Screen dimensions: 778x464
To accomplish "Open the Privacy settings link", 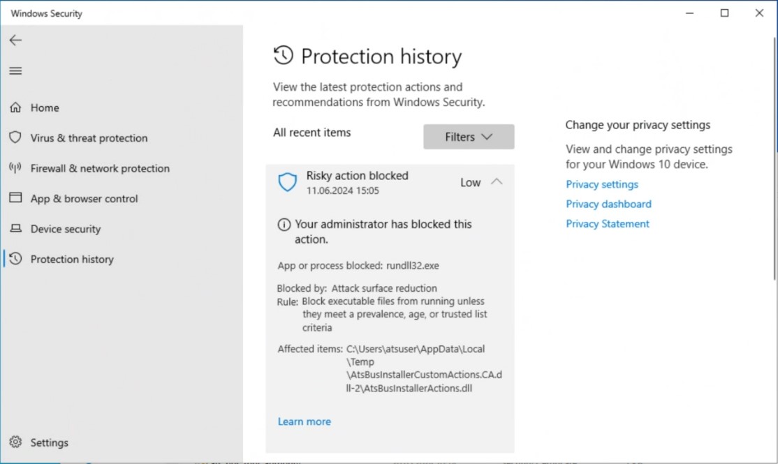I will pos(601,184).
